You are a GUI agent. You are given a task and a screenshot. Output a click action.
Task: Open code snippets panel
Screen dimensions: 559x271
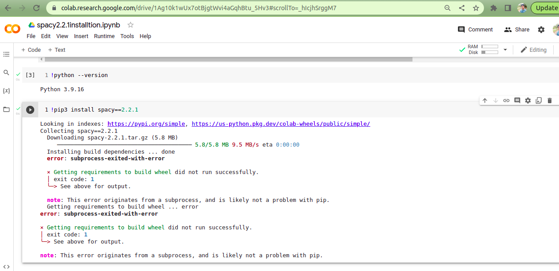tap(6, 266)
